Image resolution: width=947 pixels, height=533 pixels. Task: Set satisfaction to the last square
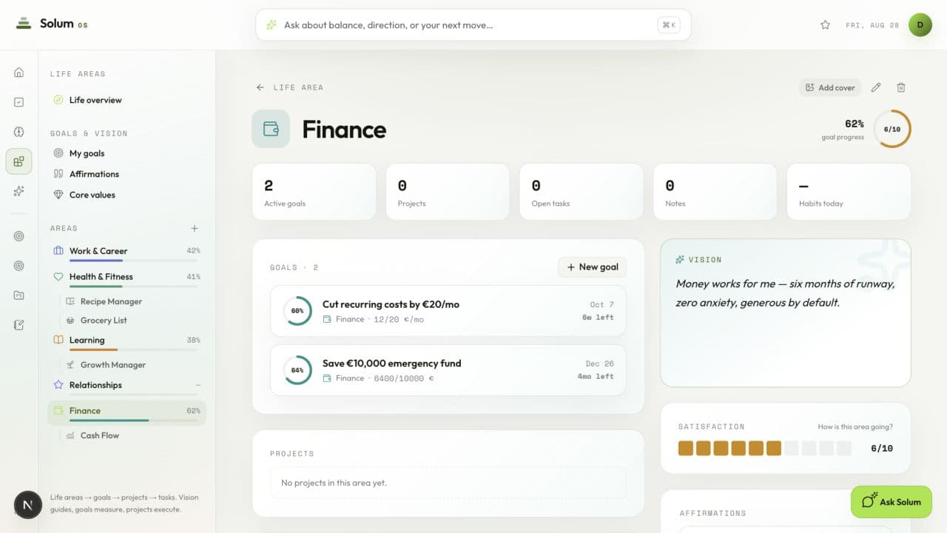(844, 448)
